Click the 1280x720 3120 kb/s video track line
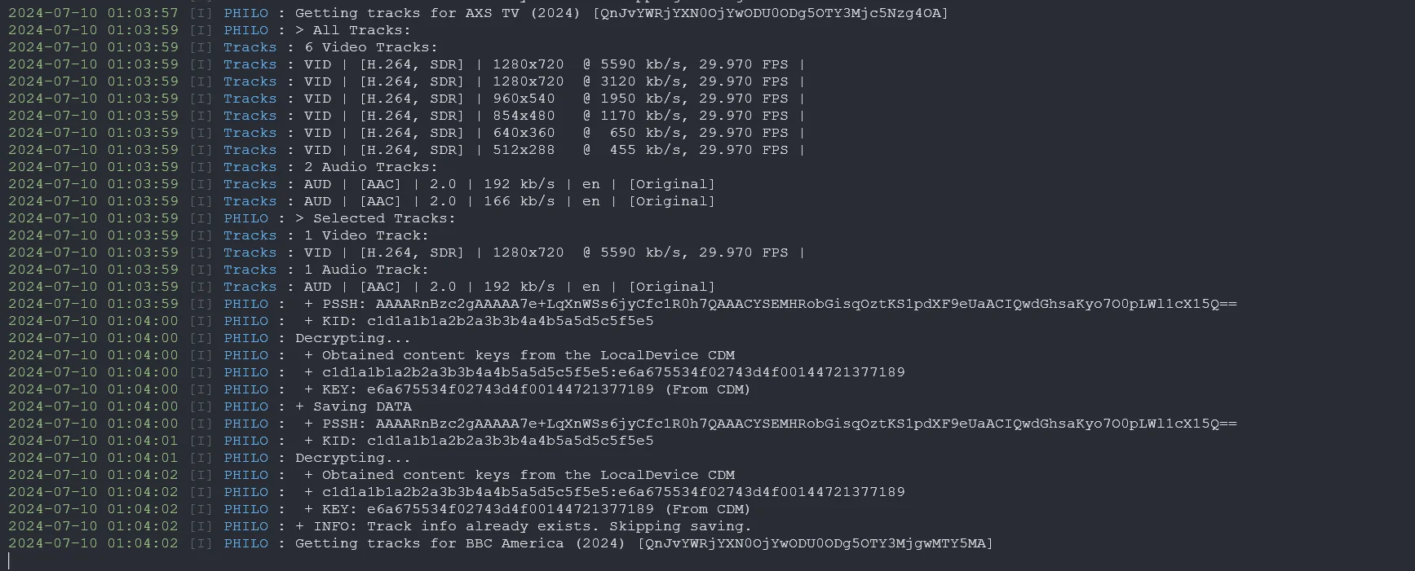 click(406, 81)
